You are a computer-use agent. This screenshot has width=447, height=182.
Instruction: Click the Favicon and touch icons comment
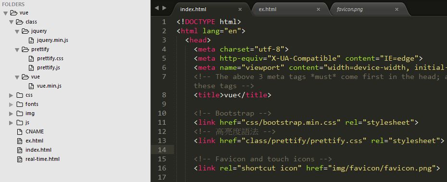coord(263,159)
